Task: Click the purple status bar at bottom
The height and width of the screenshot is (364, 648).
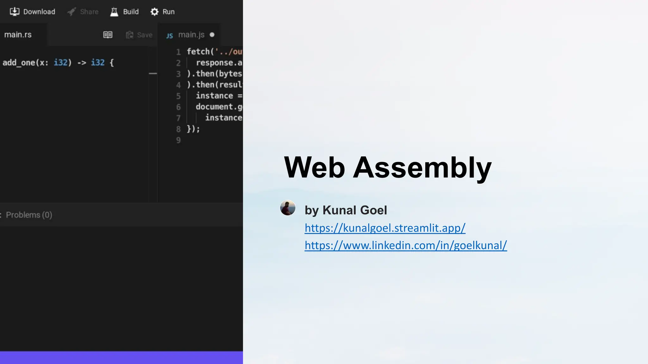Action: click(x=121, y=357)
